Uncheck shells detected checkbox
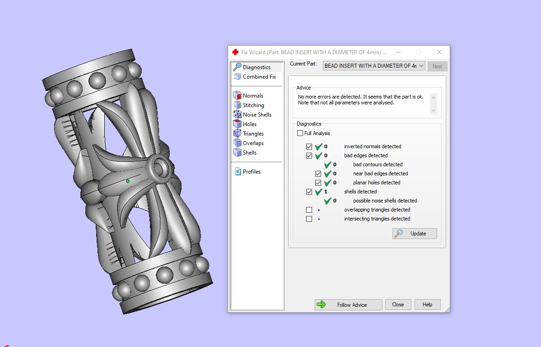 click(x=309, y=192)
